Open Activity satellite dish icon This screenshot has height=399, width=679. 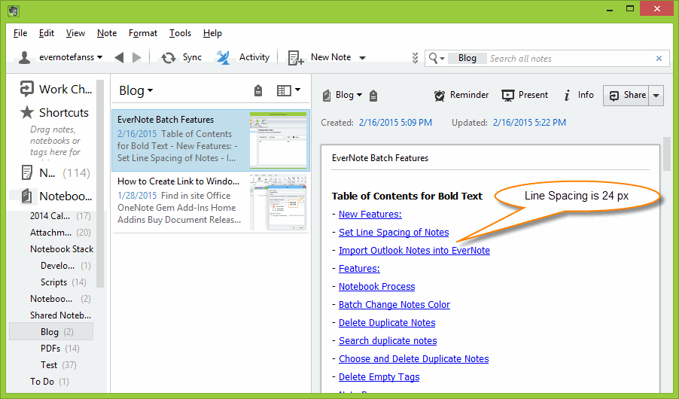(223, 57)
